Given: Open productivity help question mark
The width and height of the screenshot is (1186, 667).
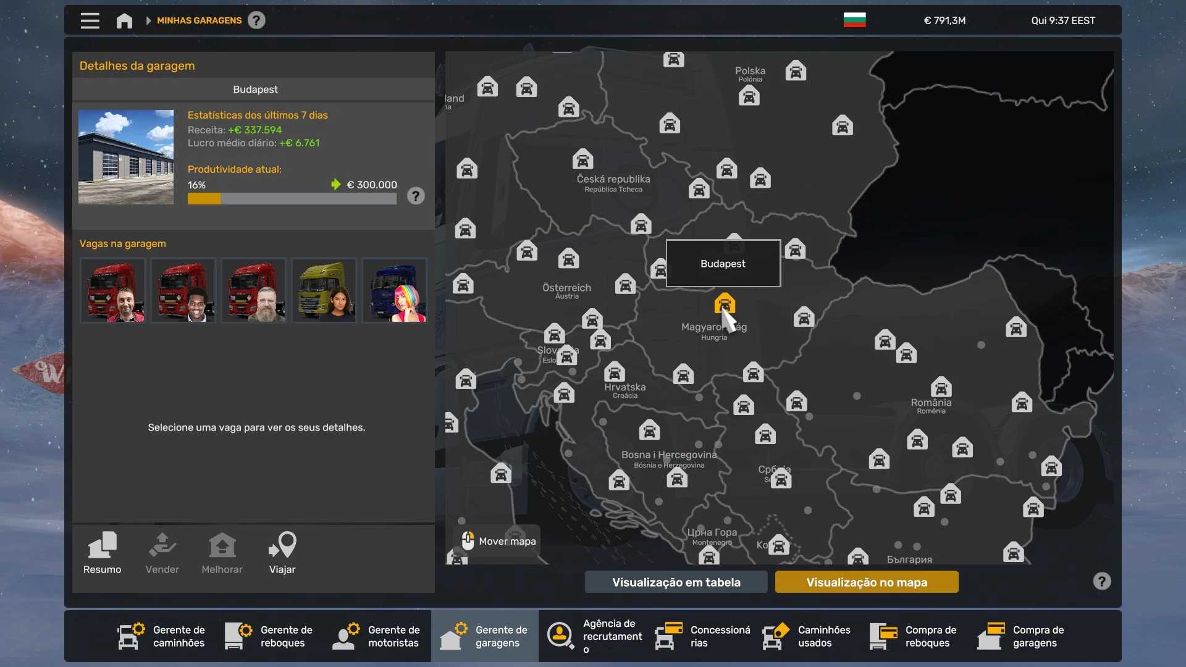Looking at the screenshot, I should (416, 196).
